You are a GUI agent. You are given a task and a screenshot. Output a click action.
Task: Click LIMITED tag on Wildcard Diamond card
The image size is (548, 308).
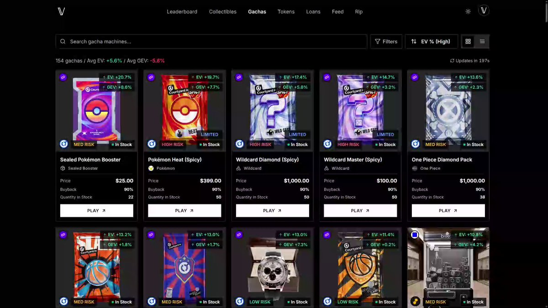(297, 135)
